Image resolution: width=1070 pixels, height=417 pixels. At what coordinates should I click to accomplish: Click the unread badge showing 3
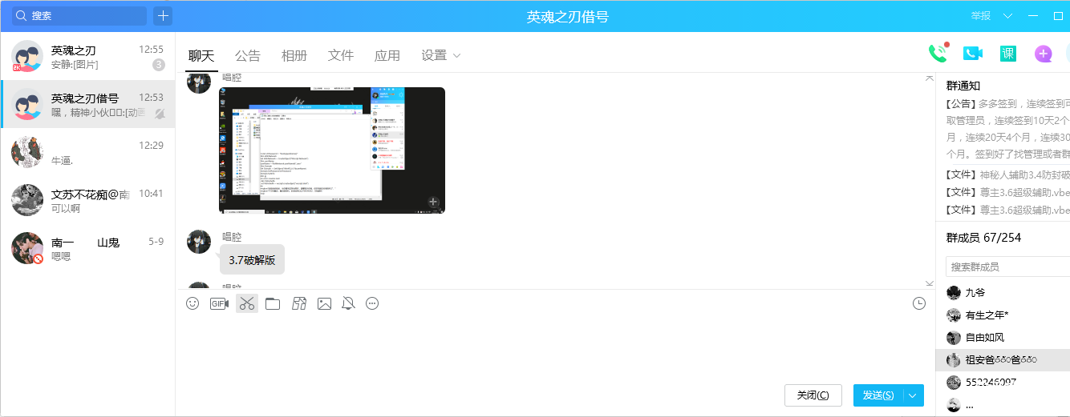point(159,65)
